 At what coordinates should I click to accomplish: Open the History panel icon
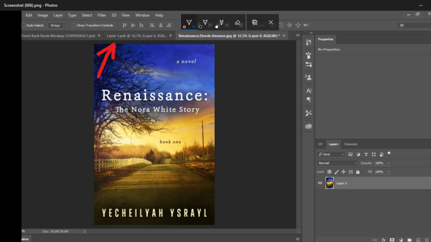pos(309,42)
